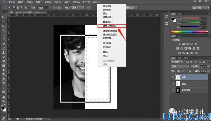
Task: Switch to the 通道 channels tab
Action: [180, 58]
